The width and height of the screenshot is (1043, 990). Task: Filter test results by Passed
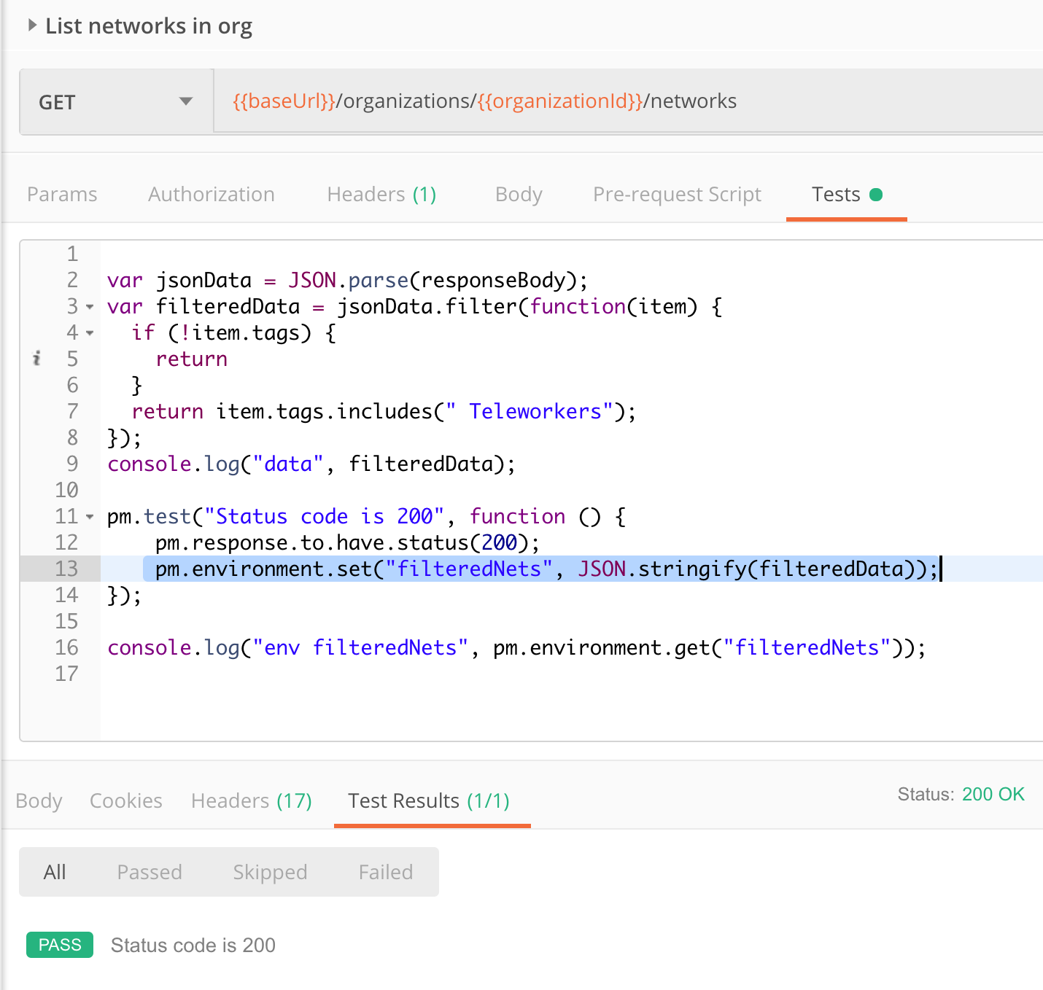150,872
